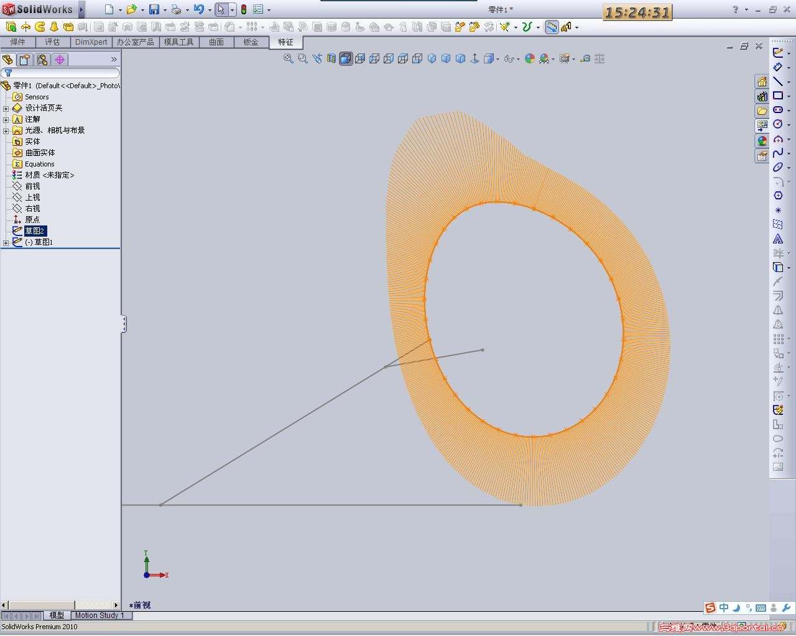The width and height of the screenshot is (796, 636).
Task: Open the Options icon in title toolbar
Action: (x=258, y=9)
